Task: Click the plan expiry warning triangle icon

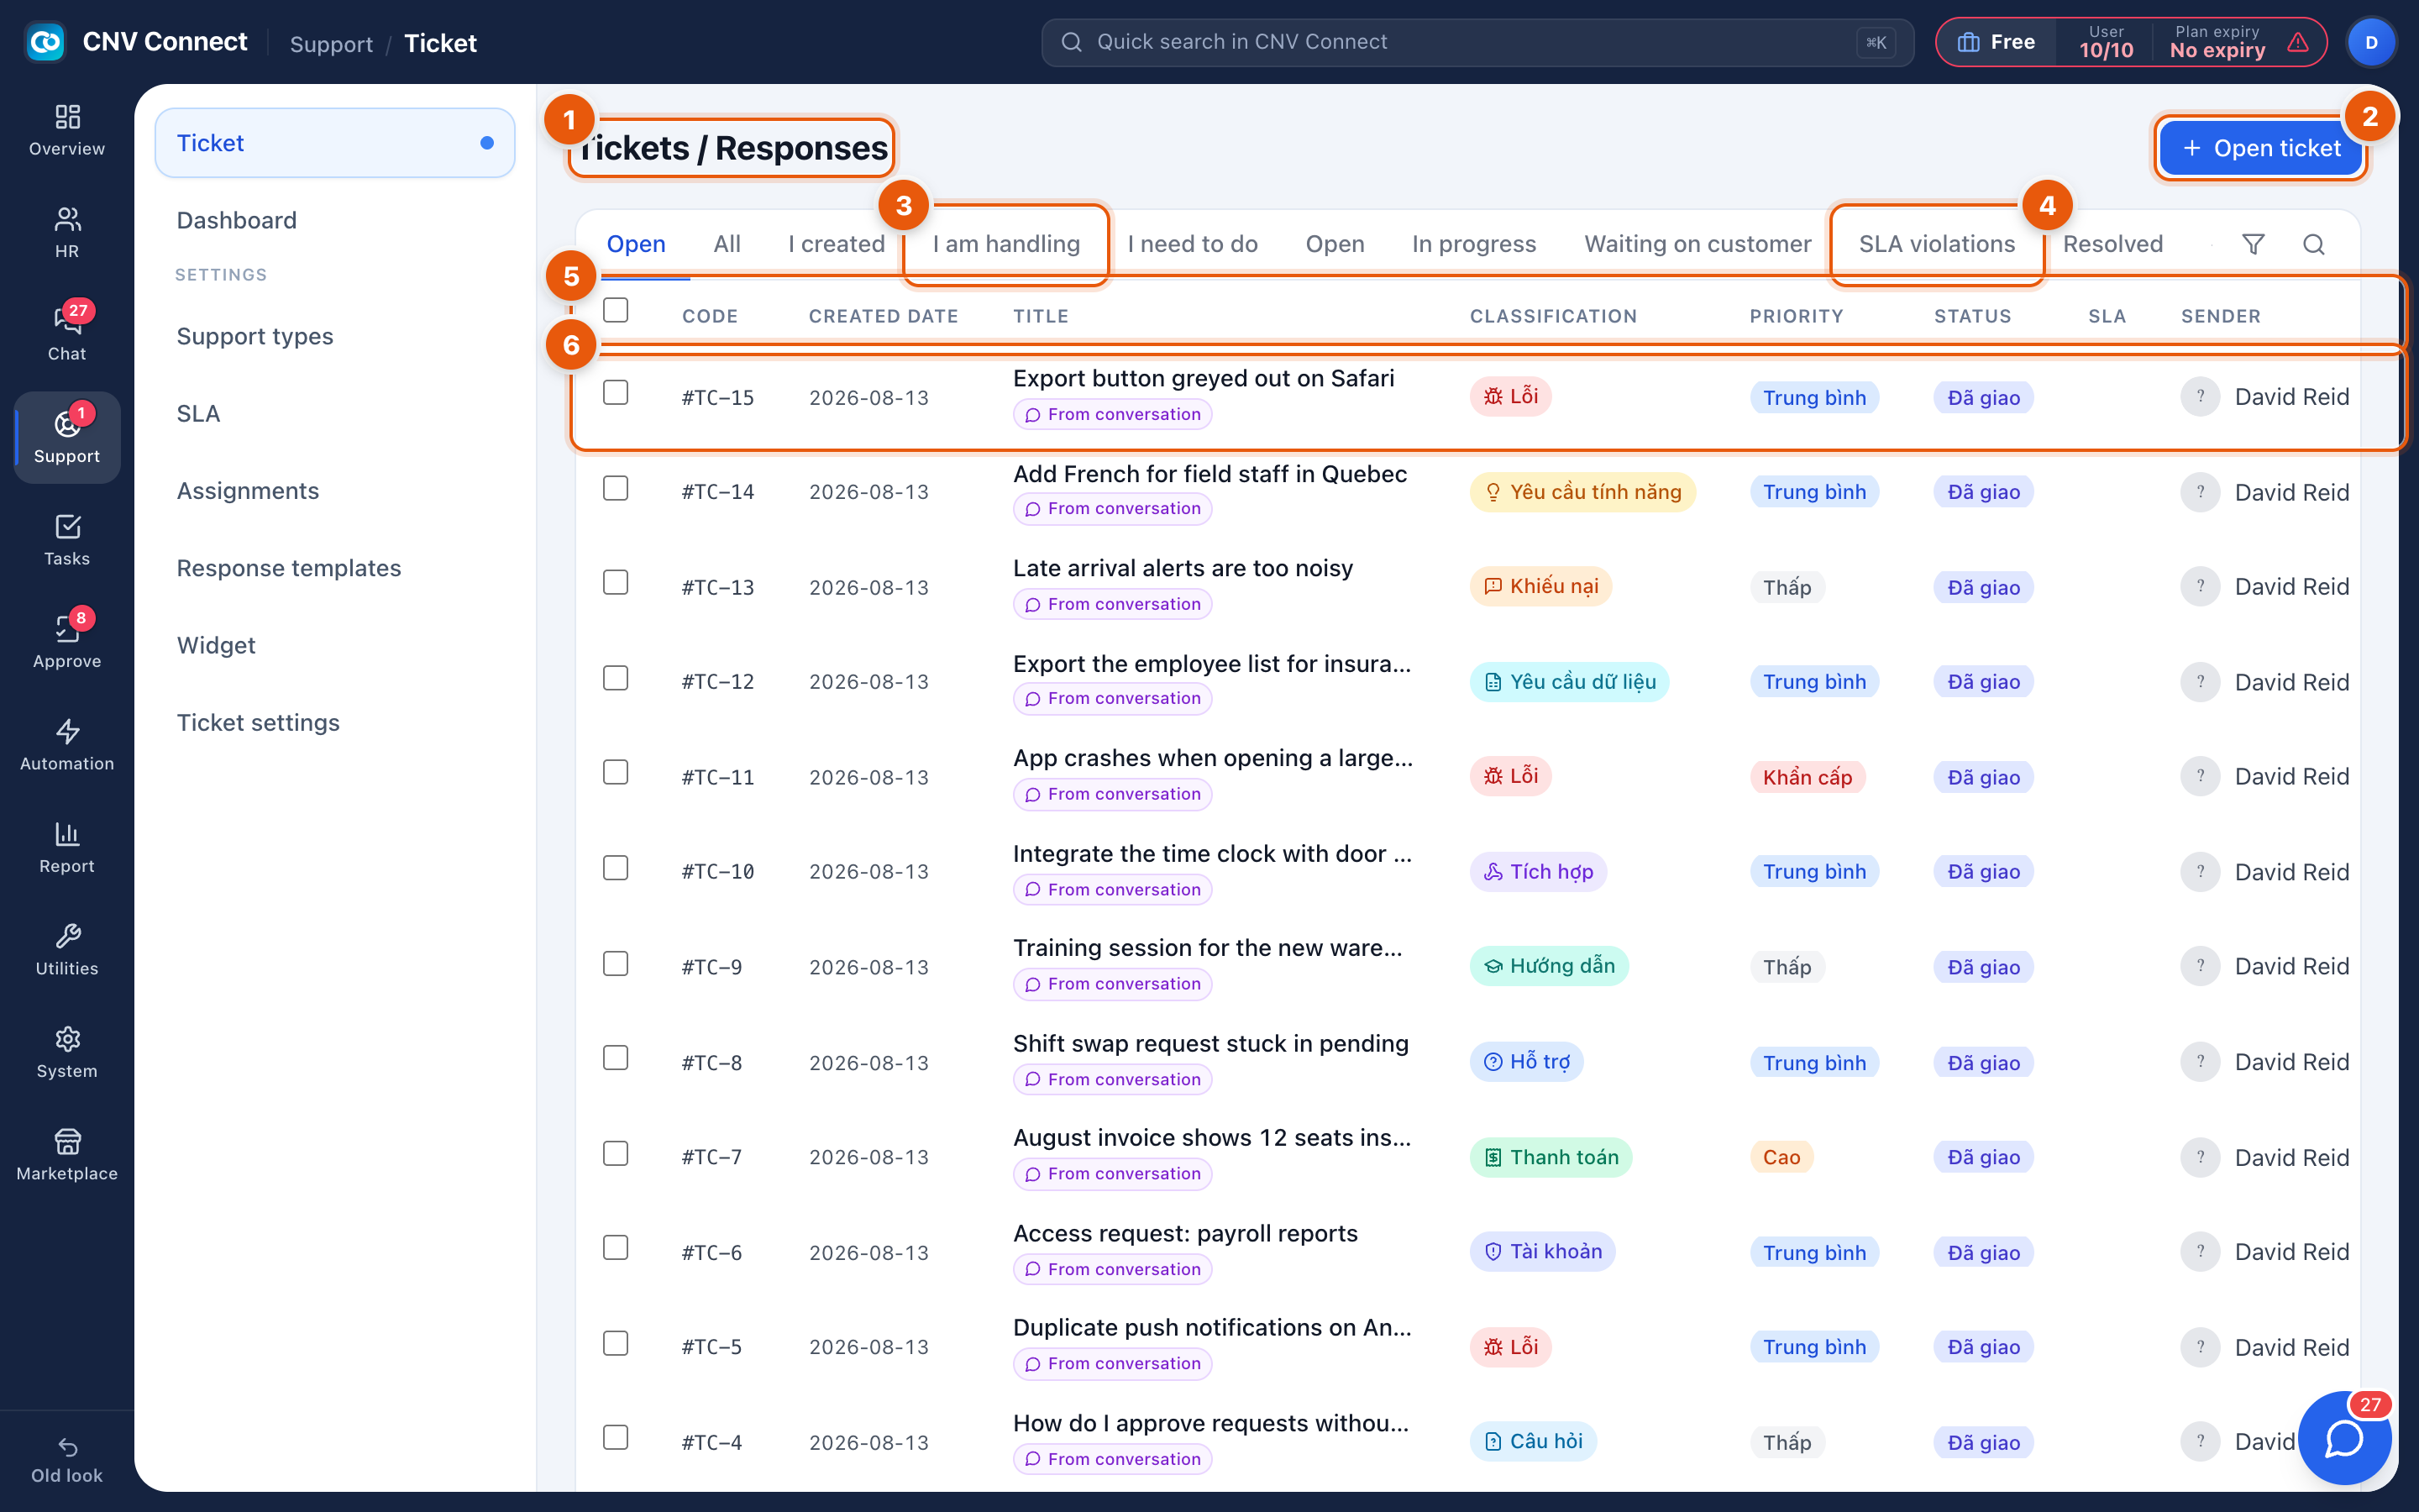Action: (x=2298, y=42)
